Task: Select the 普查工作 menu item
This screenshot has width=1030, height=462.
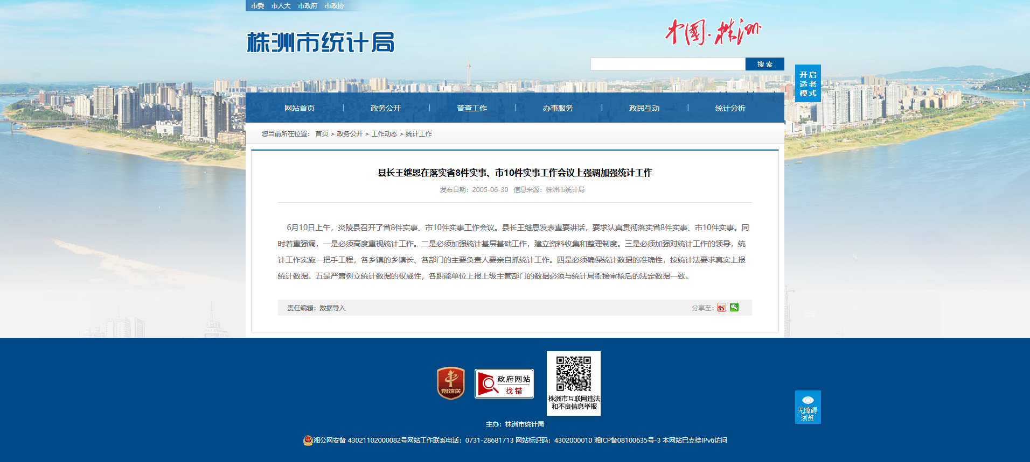Action: coord(472,108)
